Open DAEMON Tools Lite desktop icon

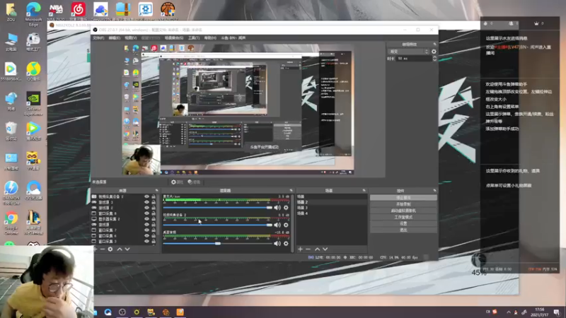11,193
